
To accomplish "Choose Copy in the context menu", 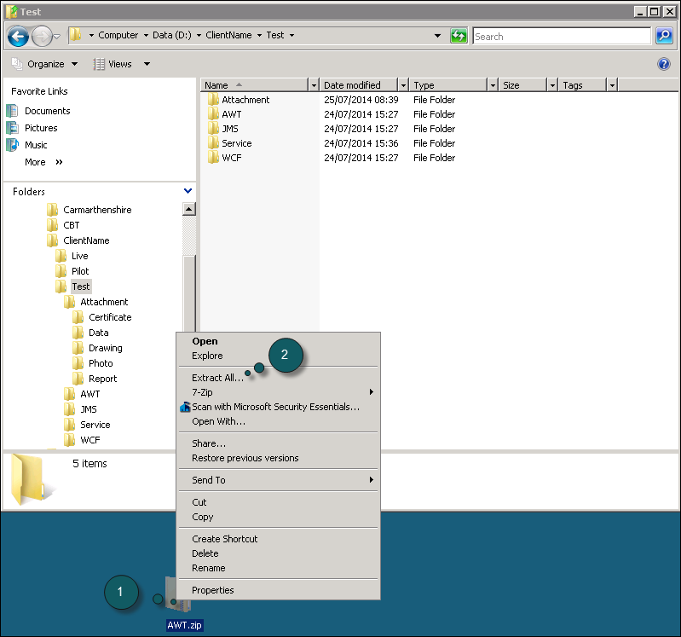I will pyautogui.click(x=278, y=517).
